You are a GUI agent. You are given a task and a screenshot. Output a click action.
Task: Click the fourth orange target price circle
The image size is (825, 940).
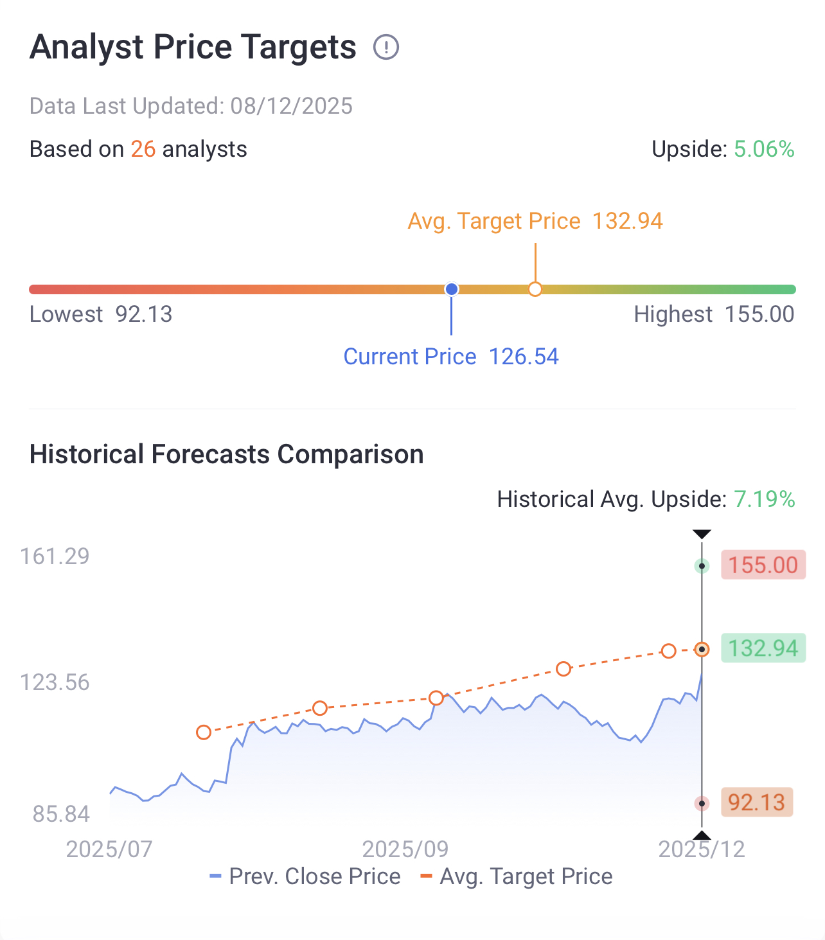pyautogui.click(x=563, y=669)
